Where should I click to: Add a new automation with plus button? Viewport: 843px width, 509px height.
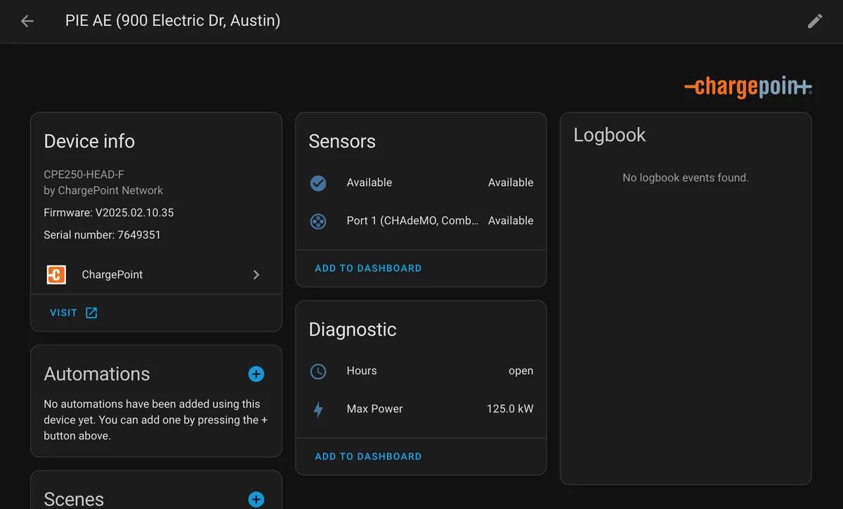click(256, 374)
